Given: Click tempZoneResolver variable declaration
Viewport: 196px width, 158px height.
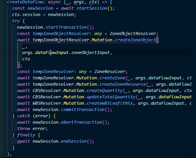Looking at the screenshot, I should pos(53,72).
